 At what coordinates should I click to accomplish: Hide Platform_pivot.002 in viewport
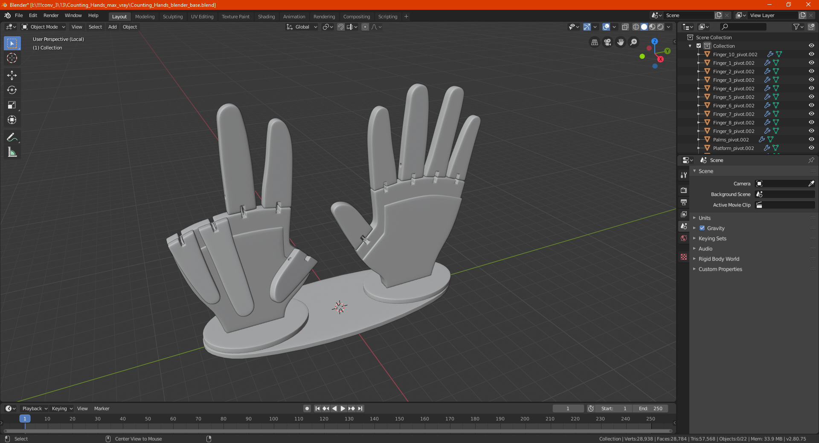(811, 148)
